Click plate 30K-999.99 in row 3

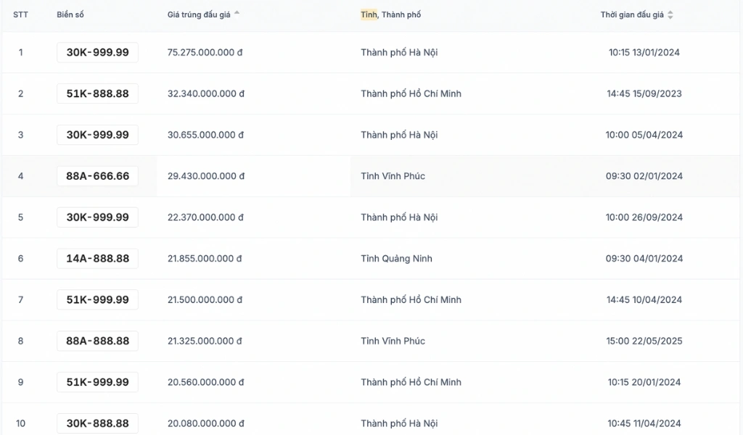click(98, 135)
